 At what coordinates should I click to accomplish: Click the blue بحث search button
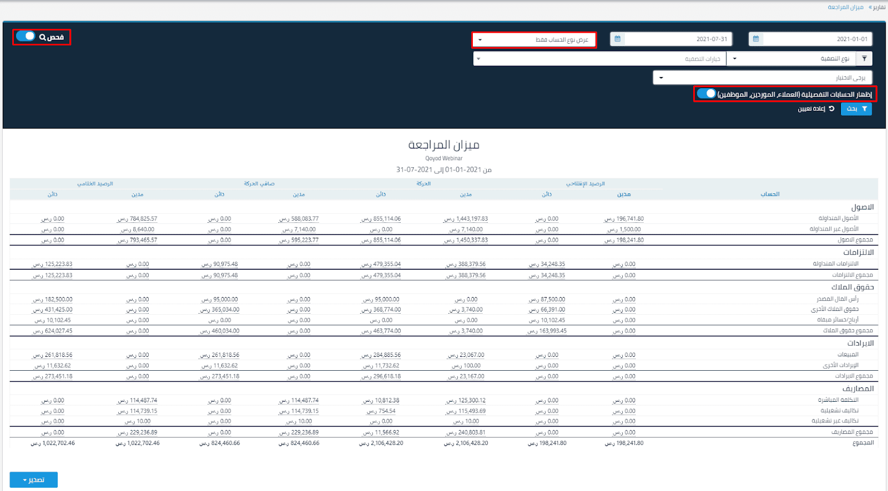pos(856,109)
